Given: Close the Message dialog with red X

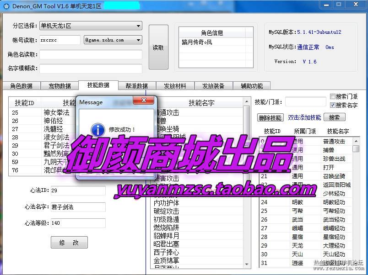Looking at the screenshot, I should (144, 100).
